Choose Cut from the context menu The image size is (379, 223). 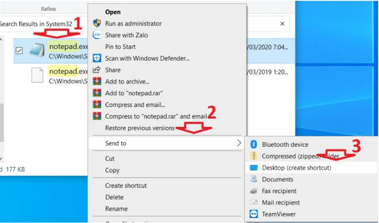tap(110, 159)
